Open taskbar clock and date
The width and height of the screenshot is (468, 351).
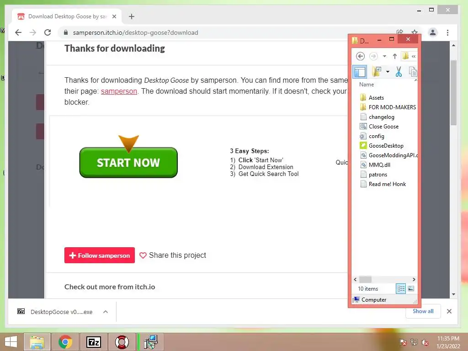point(448,342)
